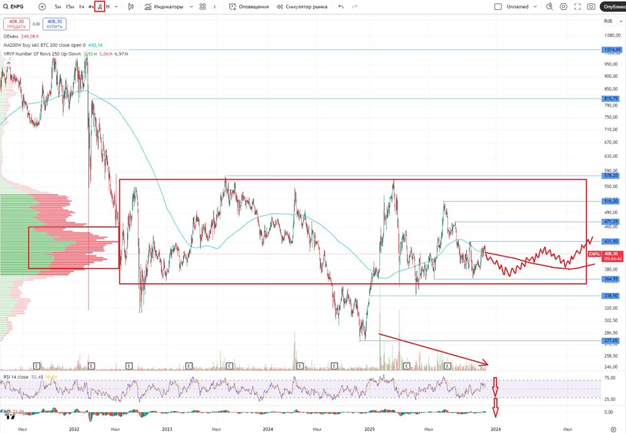Open indicator templates grid icon
This screenshot has width=626, height=433.
[x=203, y=6]
